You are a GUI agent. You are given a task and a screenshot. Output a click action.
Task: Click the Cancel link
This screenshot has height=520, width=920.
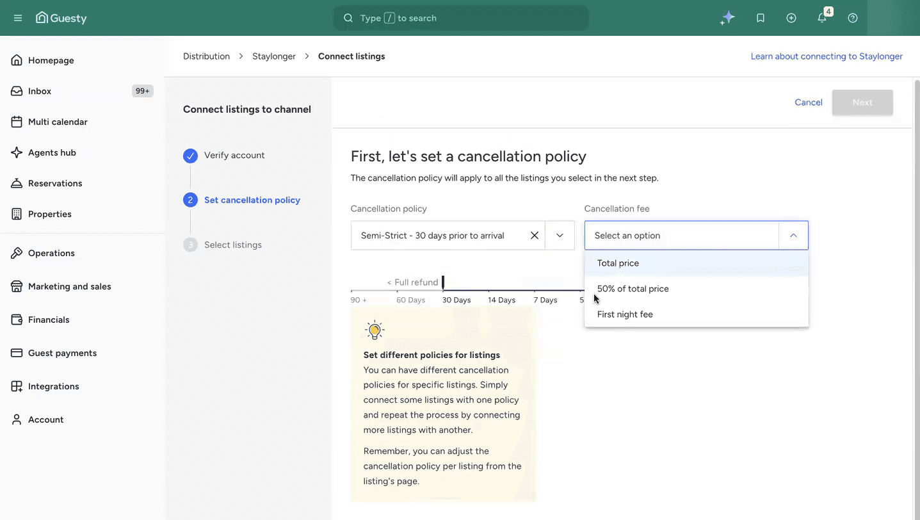809,102
